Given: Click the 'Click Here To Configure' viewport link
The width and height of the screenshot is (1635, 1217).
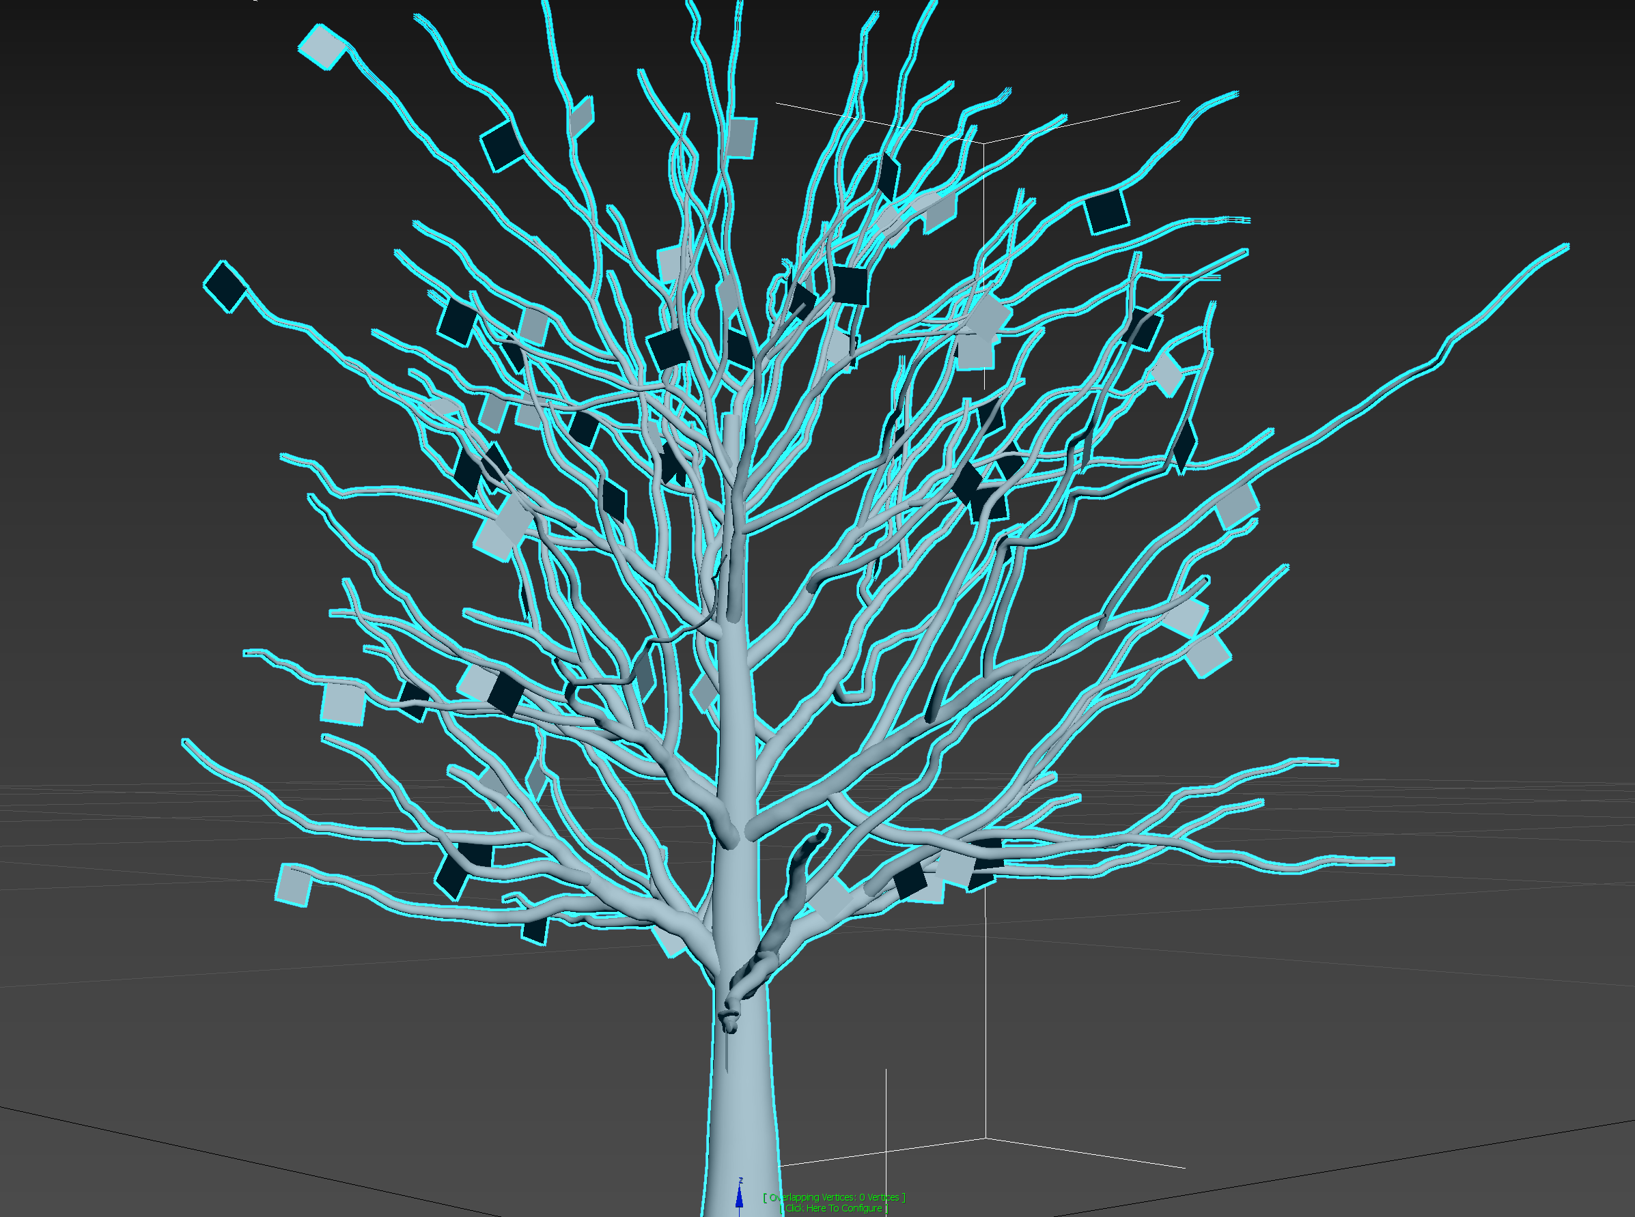Looking at the screenshot, I should coord(834,1208).
